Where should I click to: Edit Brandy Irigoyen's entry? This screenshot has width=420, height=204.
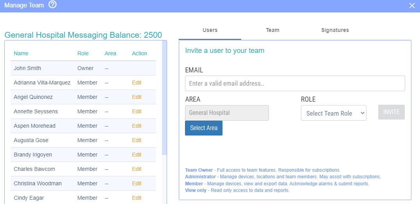(137, 155)
